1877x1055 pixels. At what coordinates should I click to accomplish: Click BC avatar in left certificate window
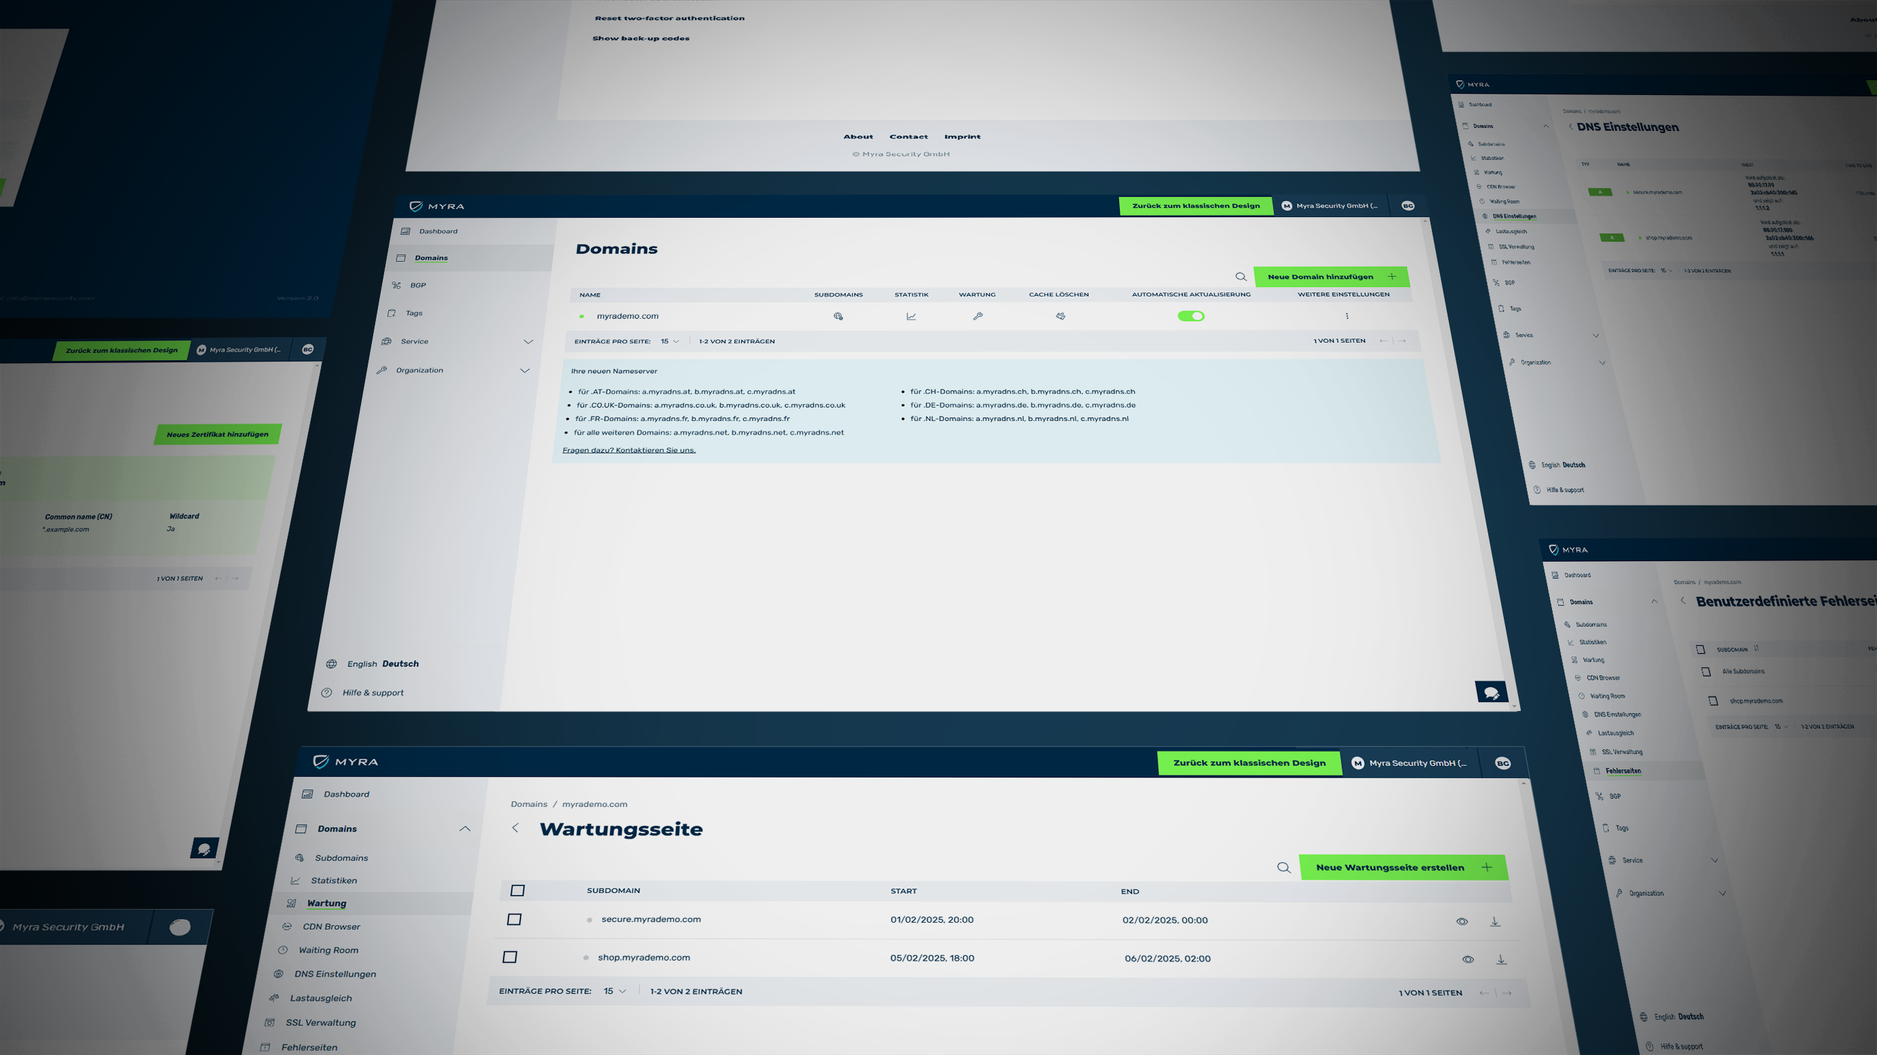click(307, 349)
